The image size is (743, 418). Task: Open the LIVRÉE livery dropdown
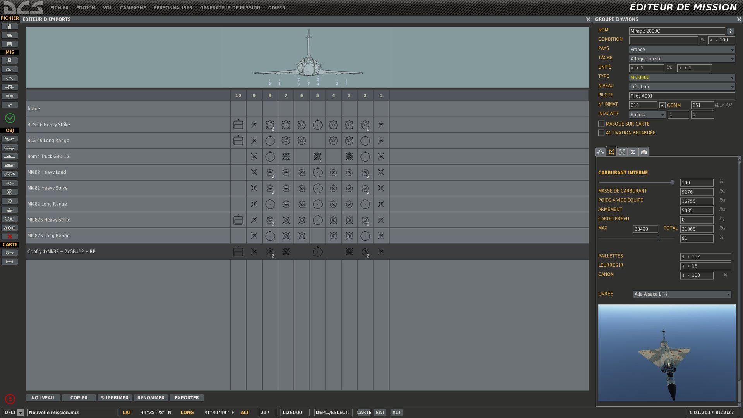[682, 294]
